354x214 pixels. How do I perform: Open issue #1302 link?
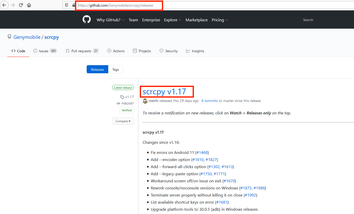(x=214, y=167)
